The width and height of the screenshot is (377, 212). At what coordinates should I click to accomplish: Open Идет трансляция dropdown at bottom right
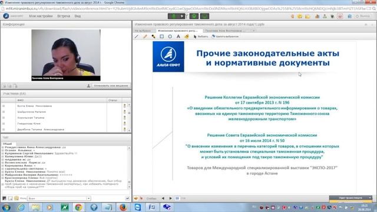point(370,198)
